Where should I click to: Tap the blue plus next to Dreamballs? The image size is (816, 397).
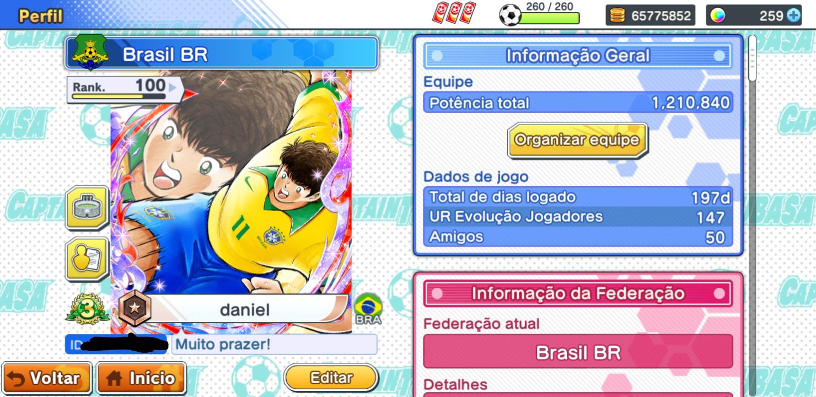click(x=794, y=15)
